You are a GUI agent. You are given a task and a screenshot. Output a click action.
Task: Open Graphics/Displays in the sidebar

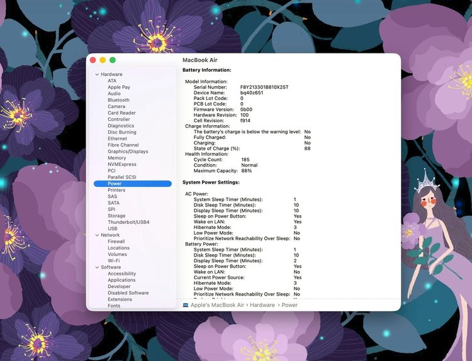[x=128, y=152]
